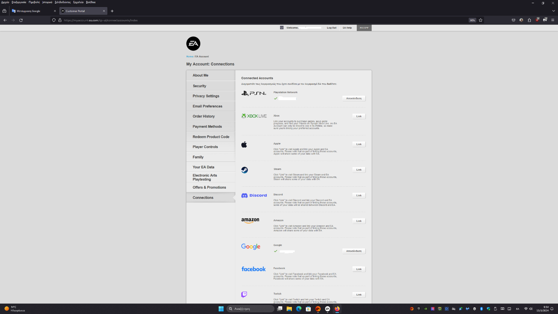Open the Payment Methods sidebar section
This screenshot has width=558, height=314.
(x=211, y=127)
